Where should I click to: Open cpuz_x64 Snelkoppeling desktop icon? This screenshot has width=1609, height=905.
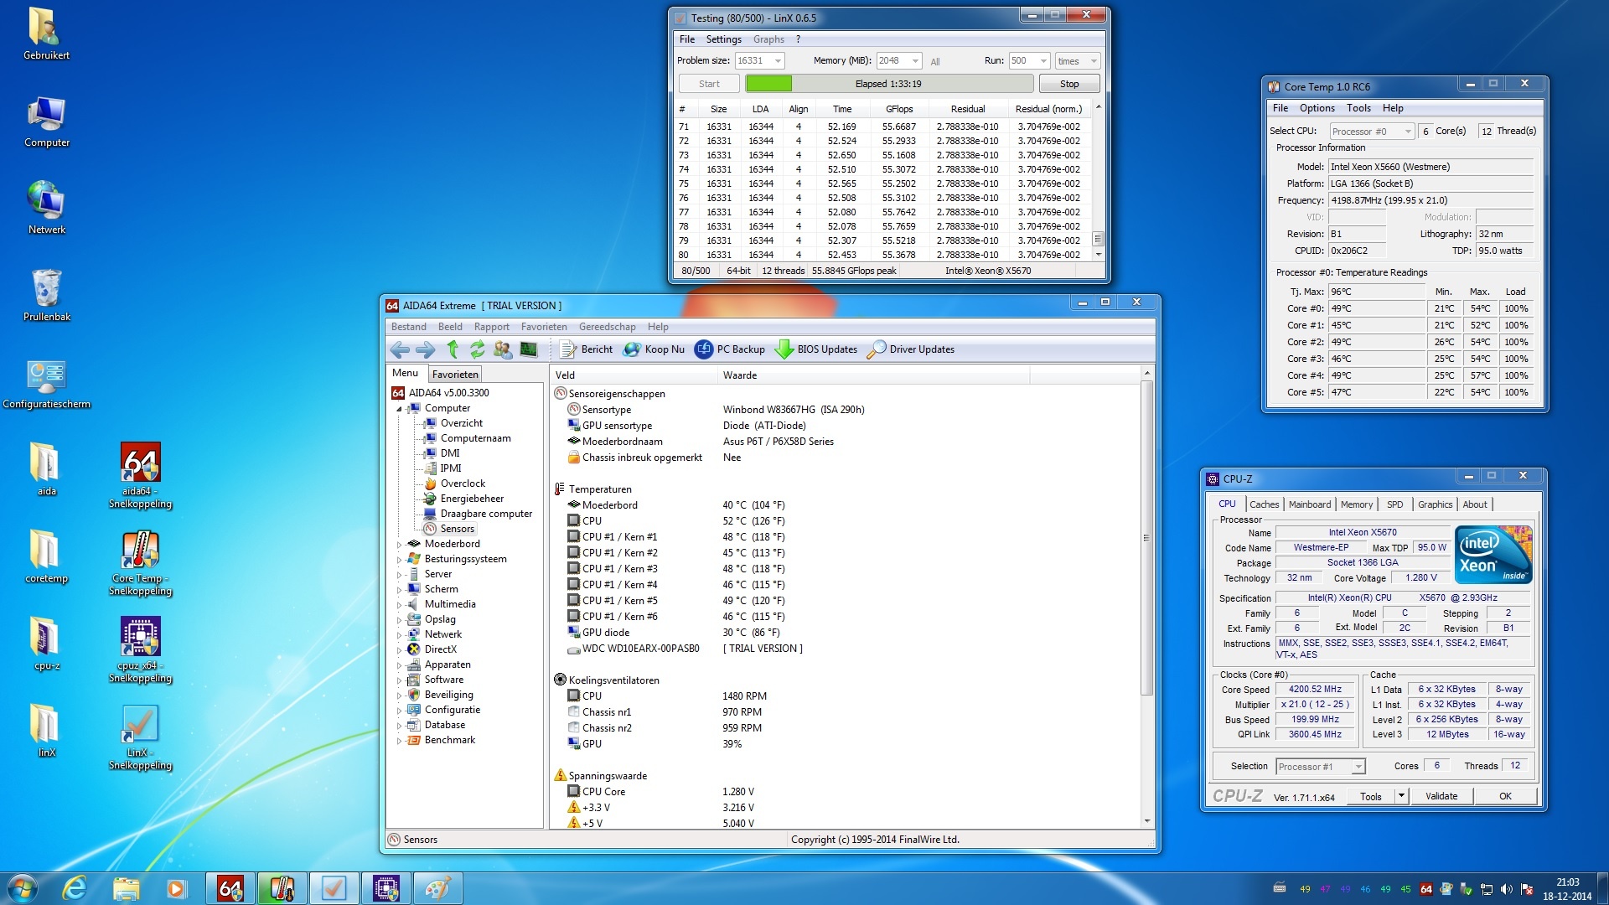coord(140,649)
